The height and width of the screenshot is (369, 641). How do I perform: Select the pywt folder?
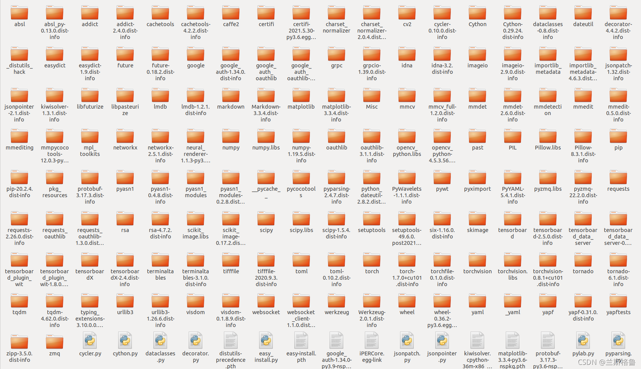point(442,177)
